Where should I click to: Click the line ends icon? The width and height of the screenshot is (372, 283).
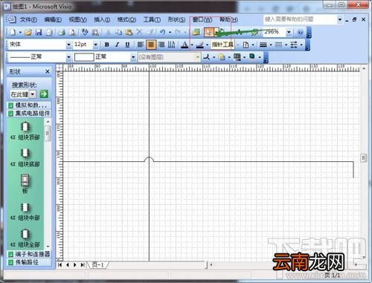pyautogui.click(x=294, y=45)
